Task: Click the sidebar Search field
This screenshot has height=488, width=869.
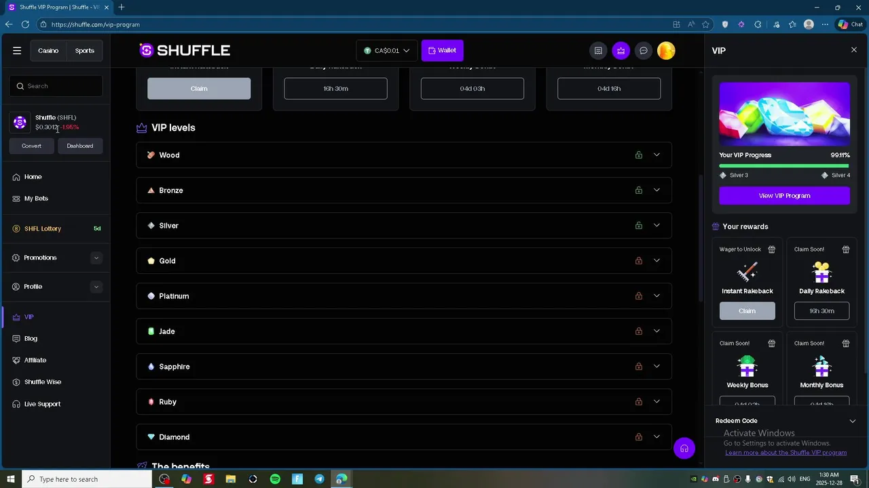Action: tap(56, 86)
